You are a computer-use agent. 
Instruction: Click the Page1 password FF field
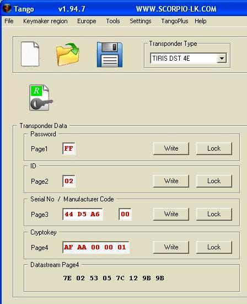pyautogui.click(x=69, y=148)
